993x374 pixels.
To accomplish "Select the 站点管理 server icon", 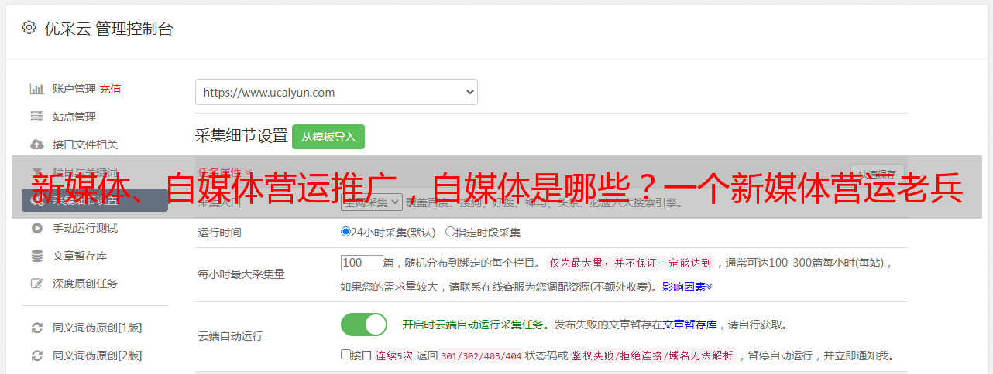I will click(x=36, y=117).
